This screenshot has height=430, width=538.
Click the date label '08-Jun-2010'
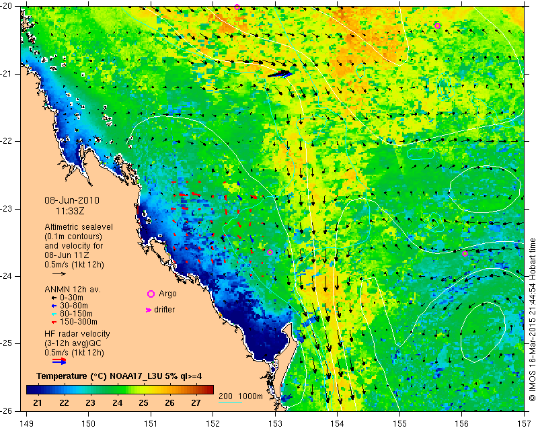[x=72, y=200]
